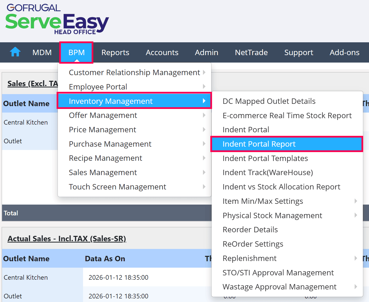The image size is (369, 302).
Task: Click Outlet row date 2026-01-12 18:35:00
Action: (118, 296)
